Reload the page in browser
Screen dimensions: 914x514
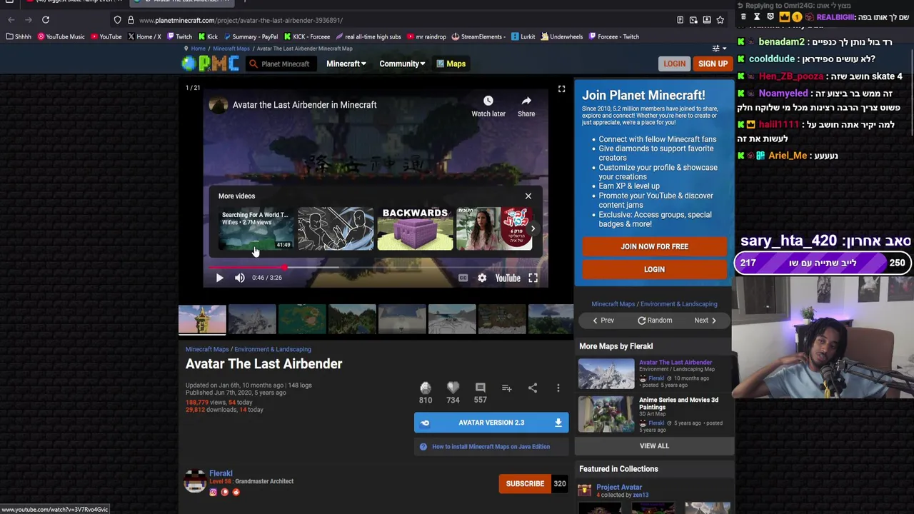(45, 20)
